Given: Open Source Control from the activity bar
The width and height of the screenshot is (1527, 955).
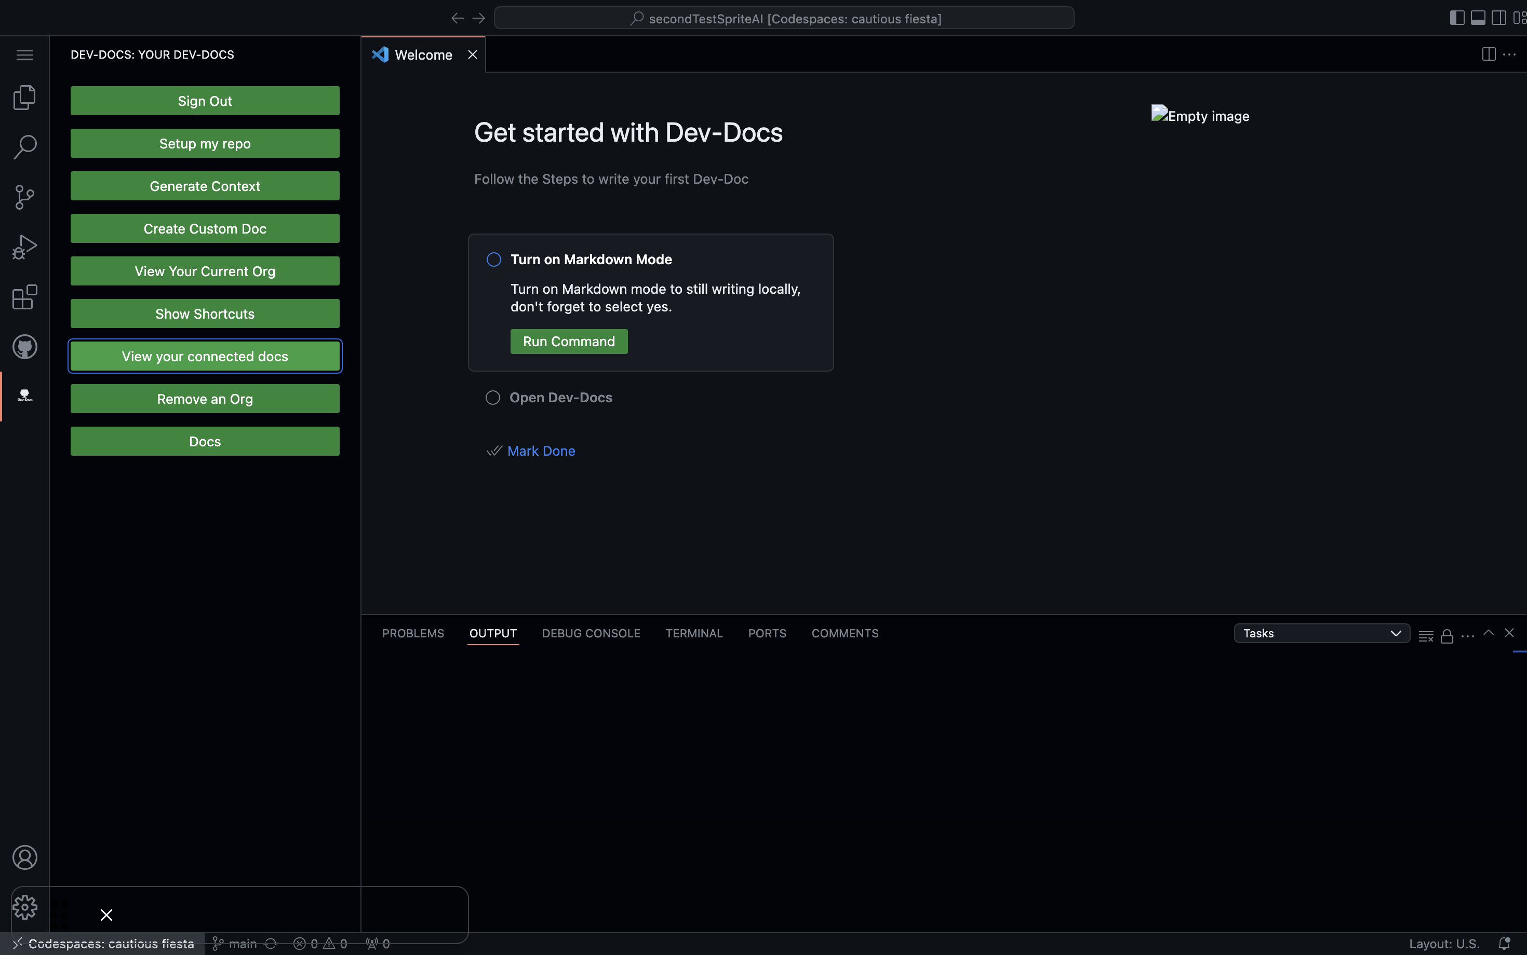Looking at the screenshot, I should pyautogui.click(x=24, y=196).
